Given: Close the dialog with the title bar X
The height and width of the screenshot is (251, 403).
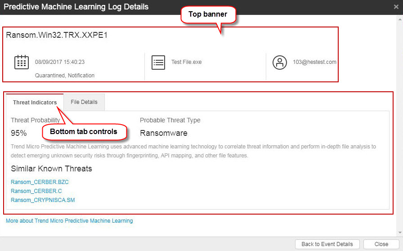Looking at the screenshot, I should pyautogui.click(x=396, y=7).
